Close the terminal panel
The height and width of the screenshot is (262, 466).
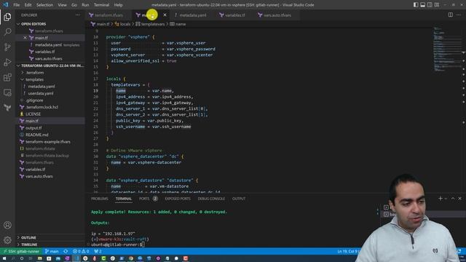(459, 199)
